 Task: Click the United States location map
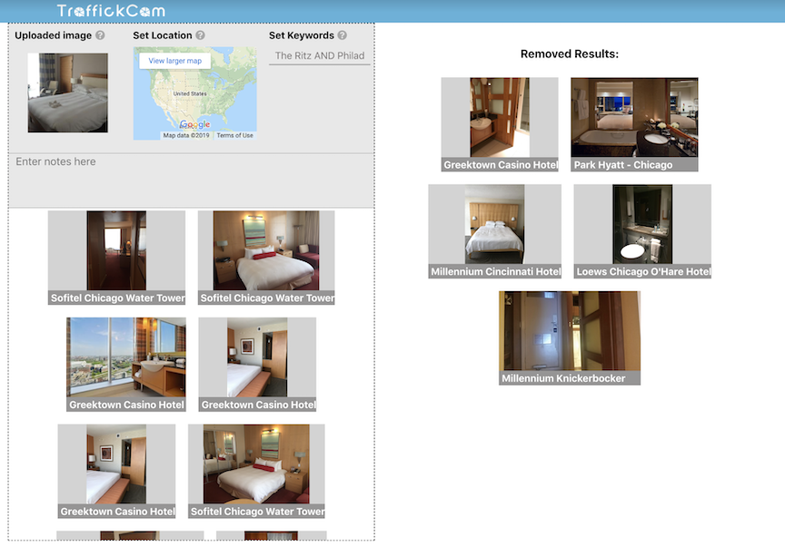coord(194,93)
